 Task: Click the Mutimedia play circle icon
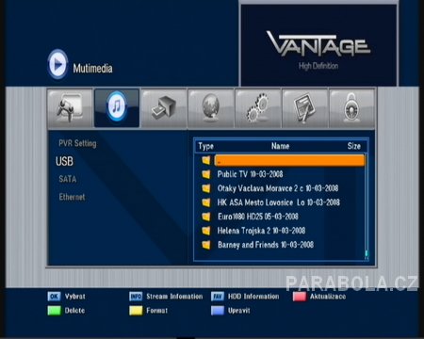pyautogui.click(x=57, y=64)
